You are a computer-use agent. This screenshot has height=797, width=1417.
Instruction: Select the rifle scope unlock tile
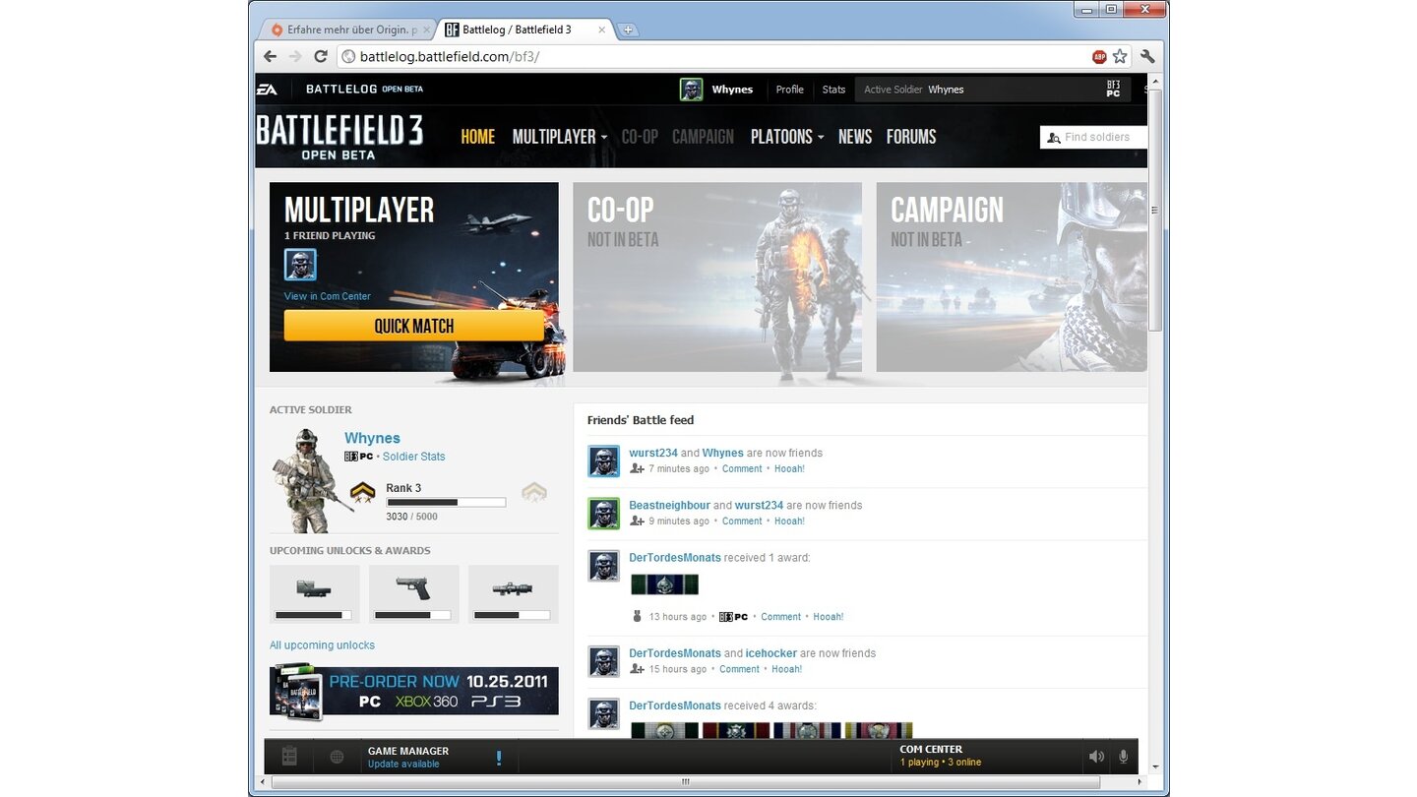pyautogui.click(x=513, y=594)
